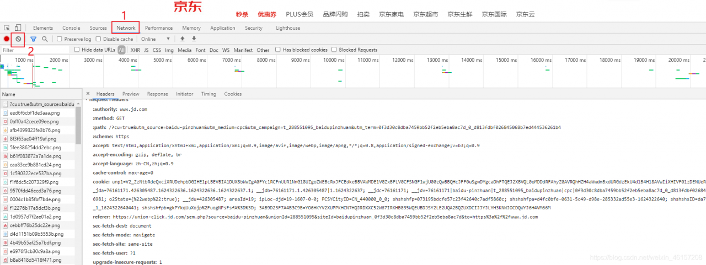
Task: Stop recording network log with red button
Action: pyautogui.click(x=7, y=39)
